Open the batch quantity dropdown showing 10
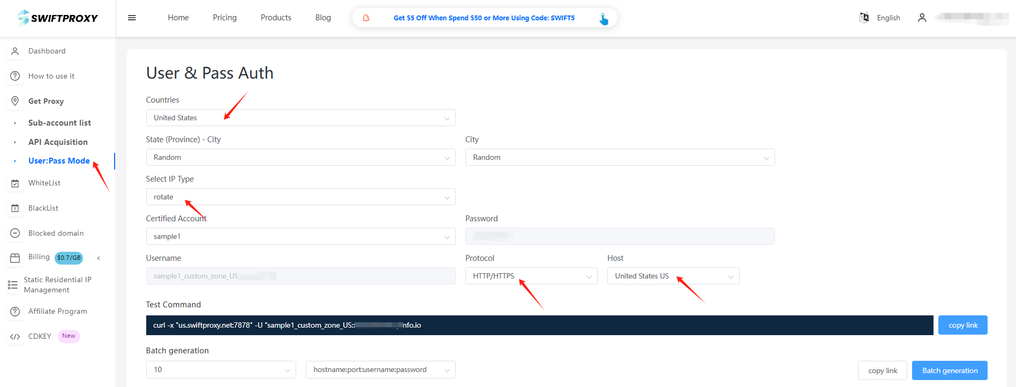1016x387 pixels. point(221,369)
